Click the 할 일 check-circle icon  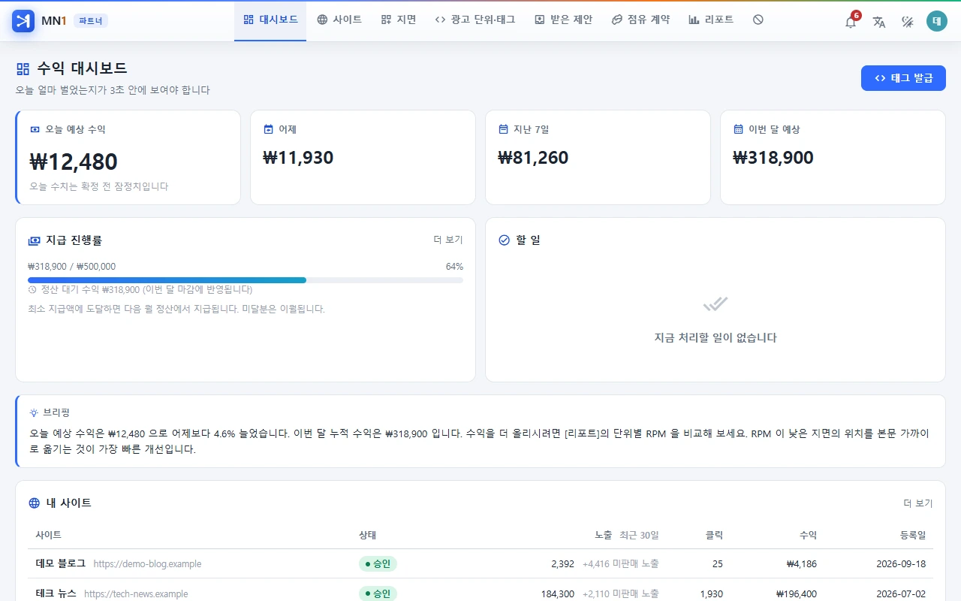click(x=505, y=240)
